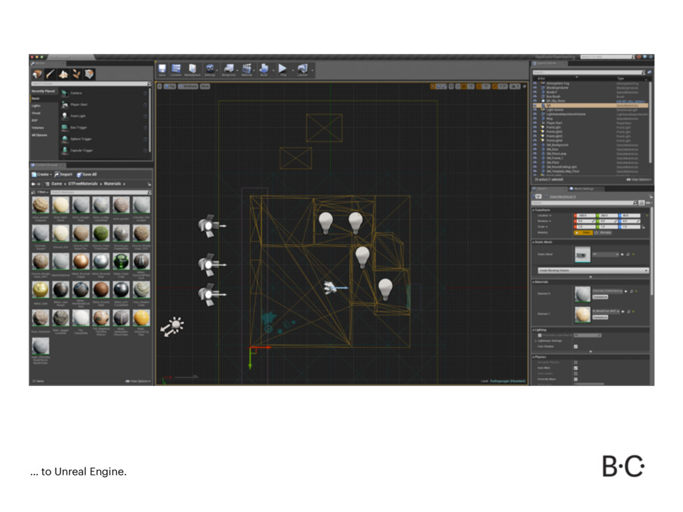Set mobility to Static
This screenshot has height=512, width=683.
[583, 233]
